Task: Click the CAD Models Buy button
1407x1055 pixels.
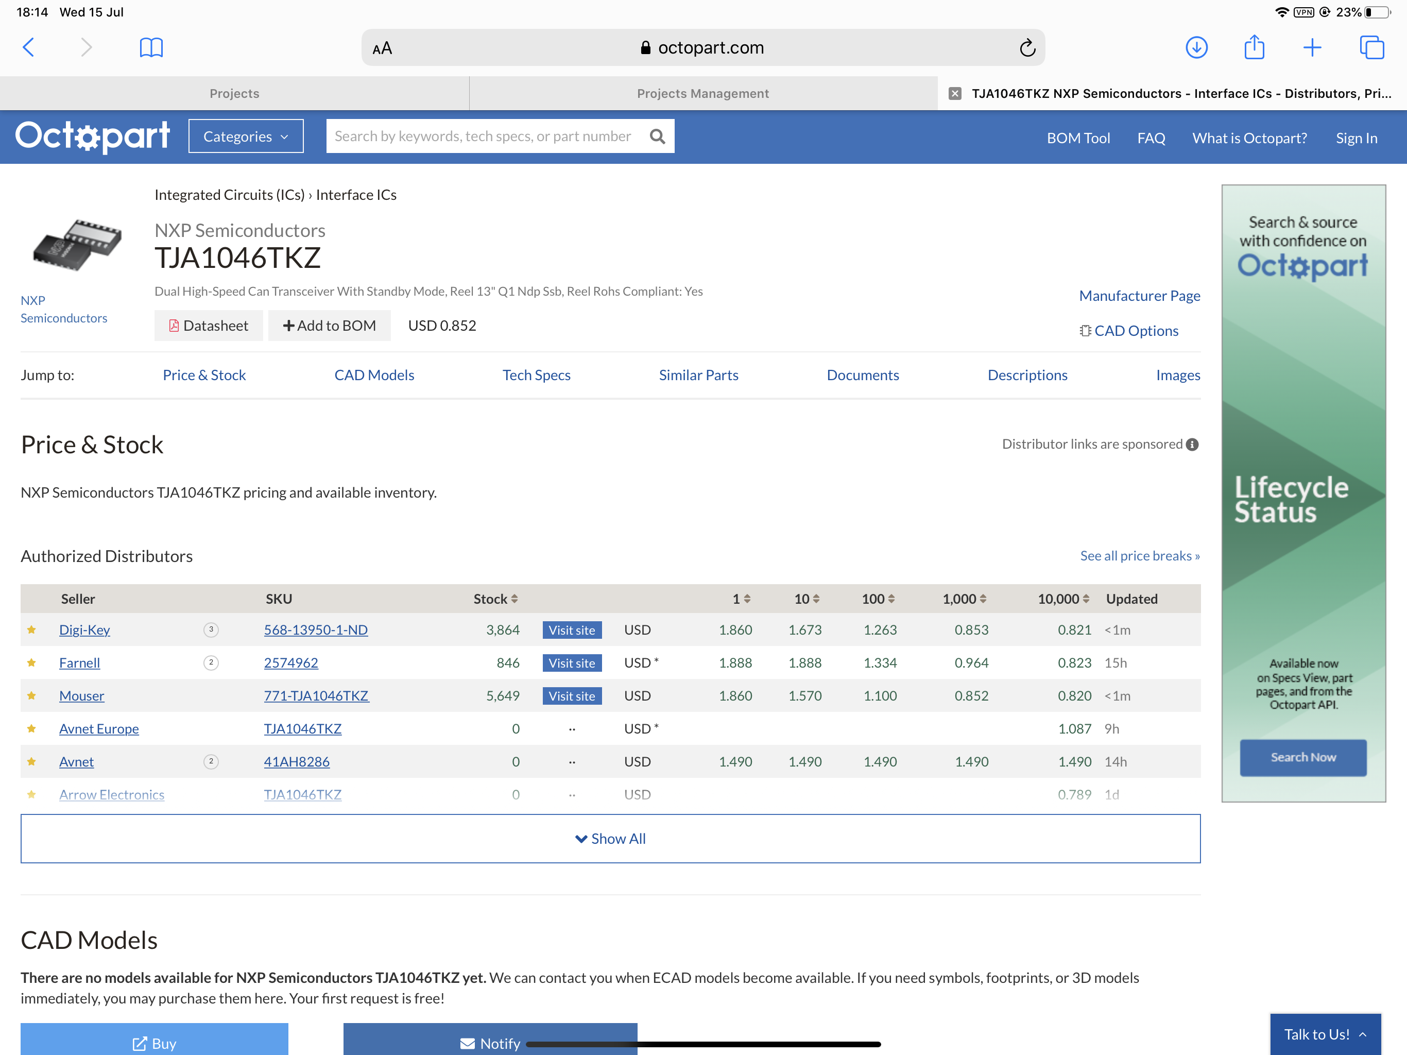Action: (154, 1039)
